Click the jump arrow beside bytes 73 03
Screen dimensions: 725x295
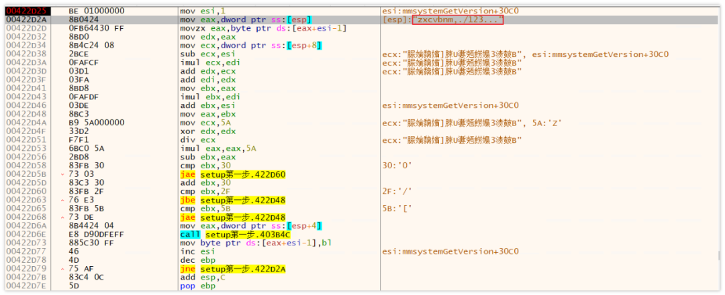[62, 173]
